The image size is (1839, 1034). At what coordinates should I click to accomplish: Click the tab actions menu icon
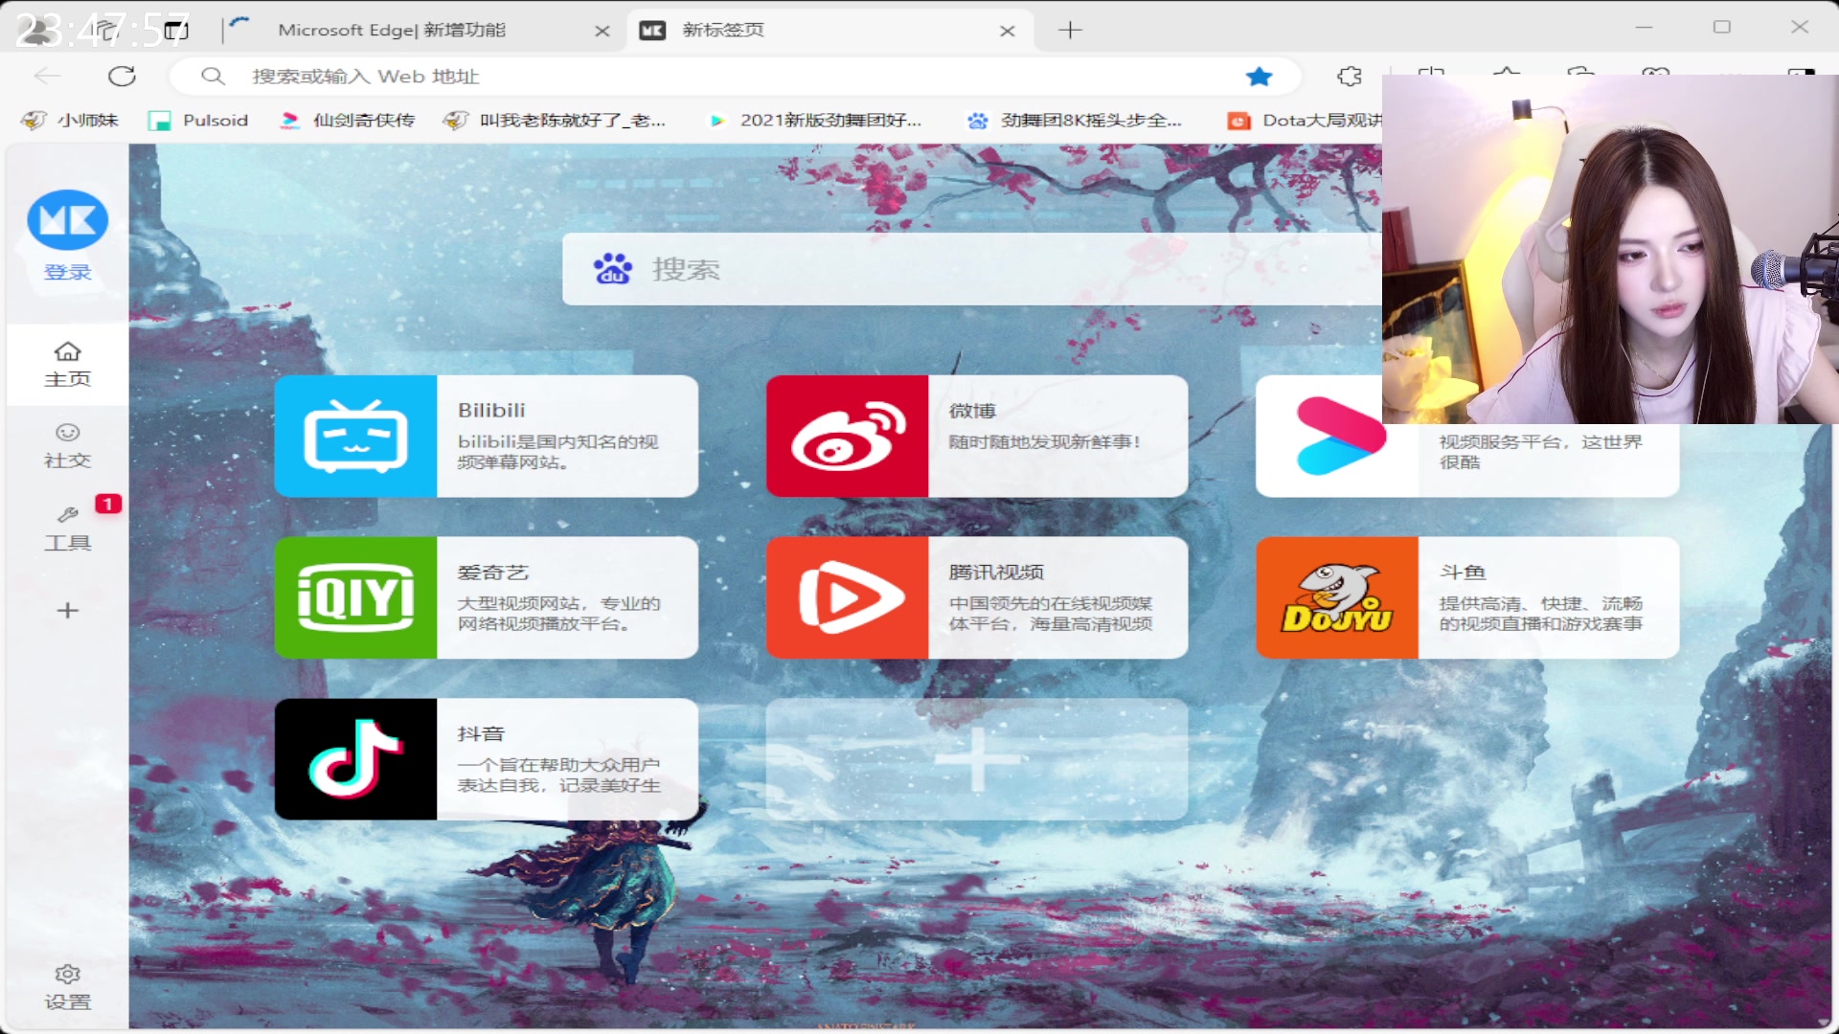tap(176, 31)
